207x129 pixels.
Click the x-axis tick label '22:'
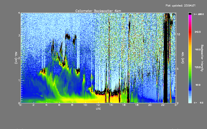(163, 105)
